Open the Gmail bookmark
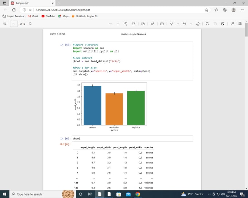Viewport: 248px width, 198px height. click(x=33, y=16)
